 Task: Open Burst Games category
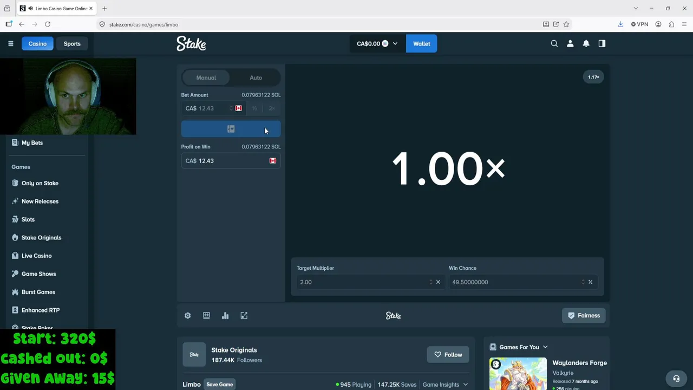[38, 292]
